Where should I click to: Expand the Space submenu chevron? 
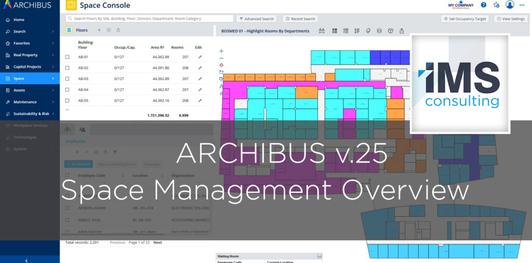pos(53,78)
